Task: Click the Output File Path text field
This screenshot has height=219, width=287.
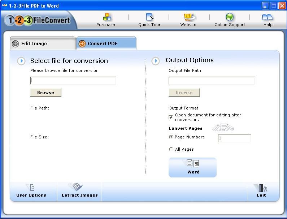Action: 211,81
